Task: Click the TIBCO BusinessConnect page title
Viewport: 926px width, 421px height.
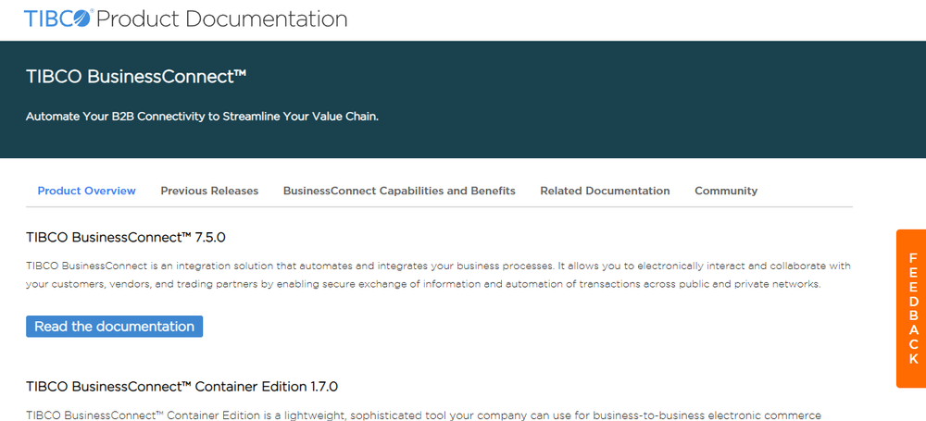Action: click(x=136, y=77)
